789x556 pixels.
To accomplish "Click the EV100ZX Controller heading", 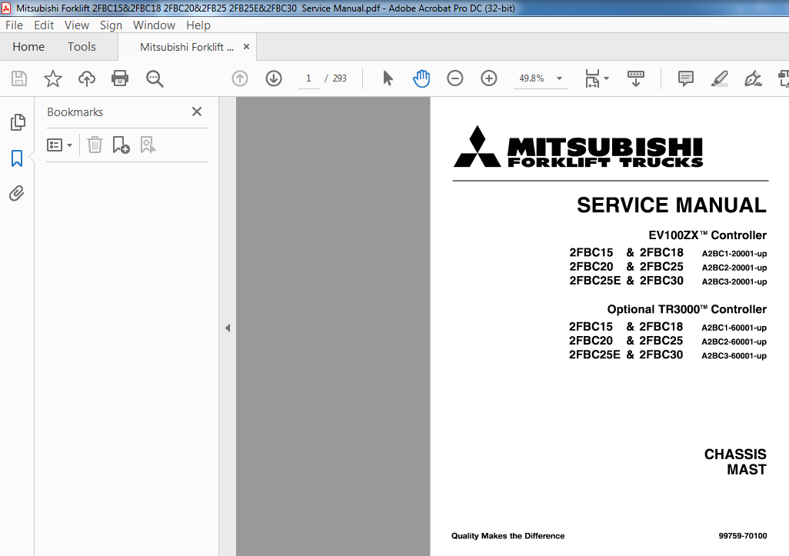I will 707,235.
